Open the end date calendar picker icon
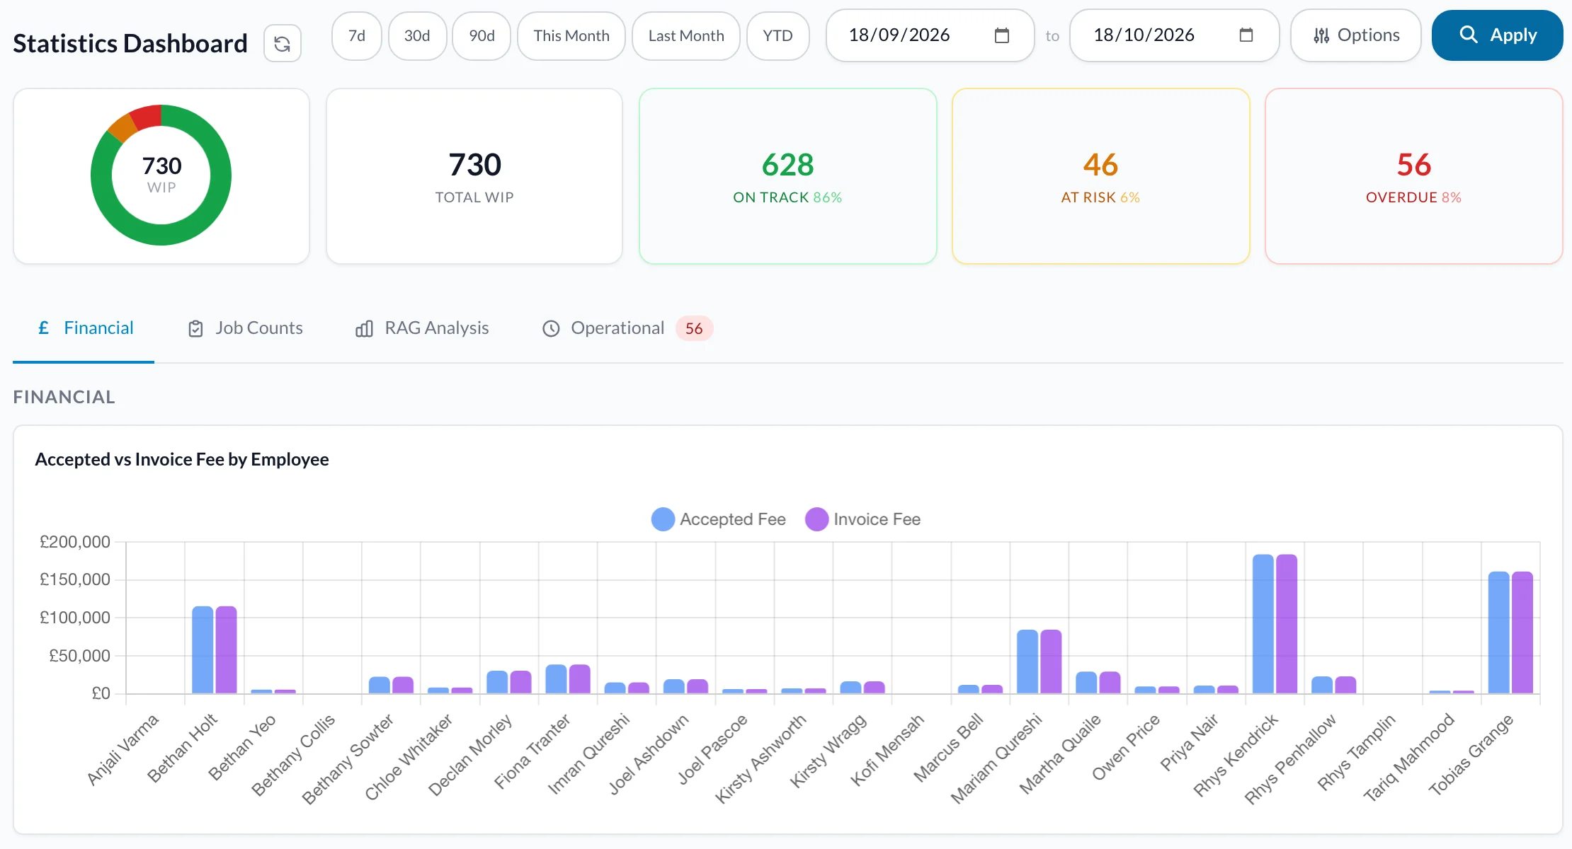 click(x=1246, y=35)
